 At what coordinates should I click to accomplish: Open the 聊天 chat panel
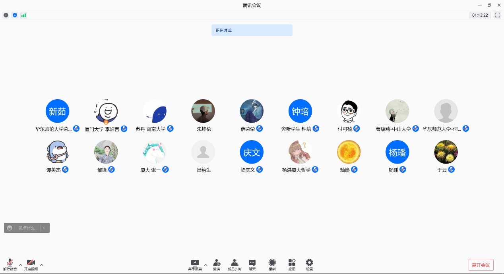pyautogui.click(x=252, y=264)
